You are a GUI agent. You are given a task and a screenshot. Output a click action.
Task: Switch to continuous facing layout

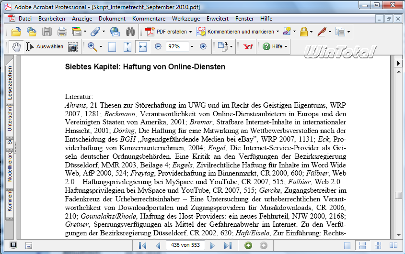(x=378, y=246)
